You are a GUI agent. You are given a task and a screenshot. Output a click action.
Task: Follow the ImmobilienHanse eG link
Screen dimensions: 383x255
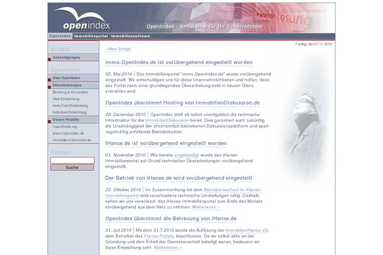point(246,230)
